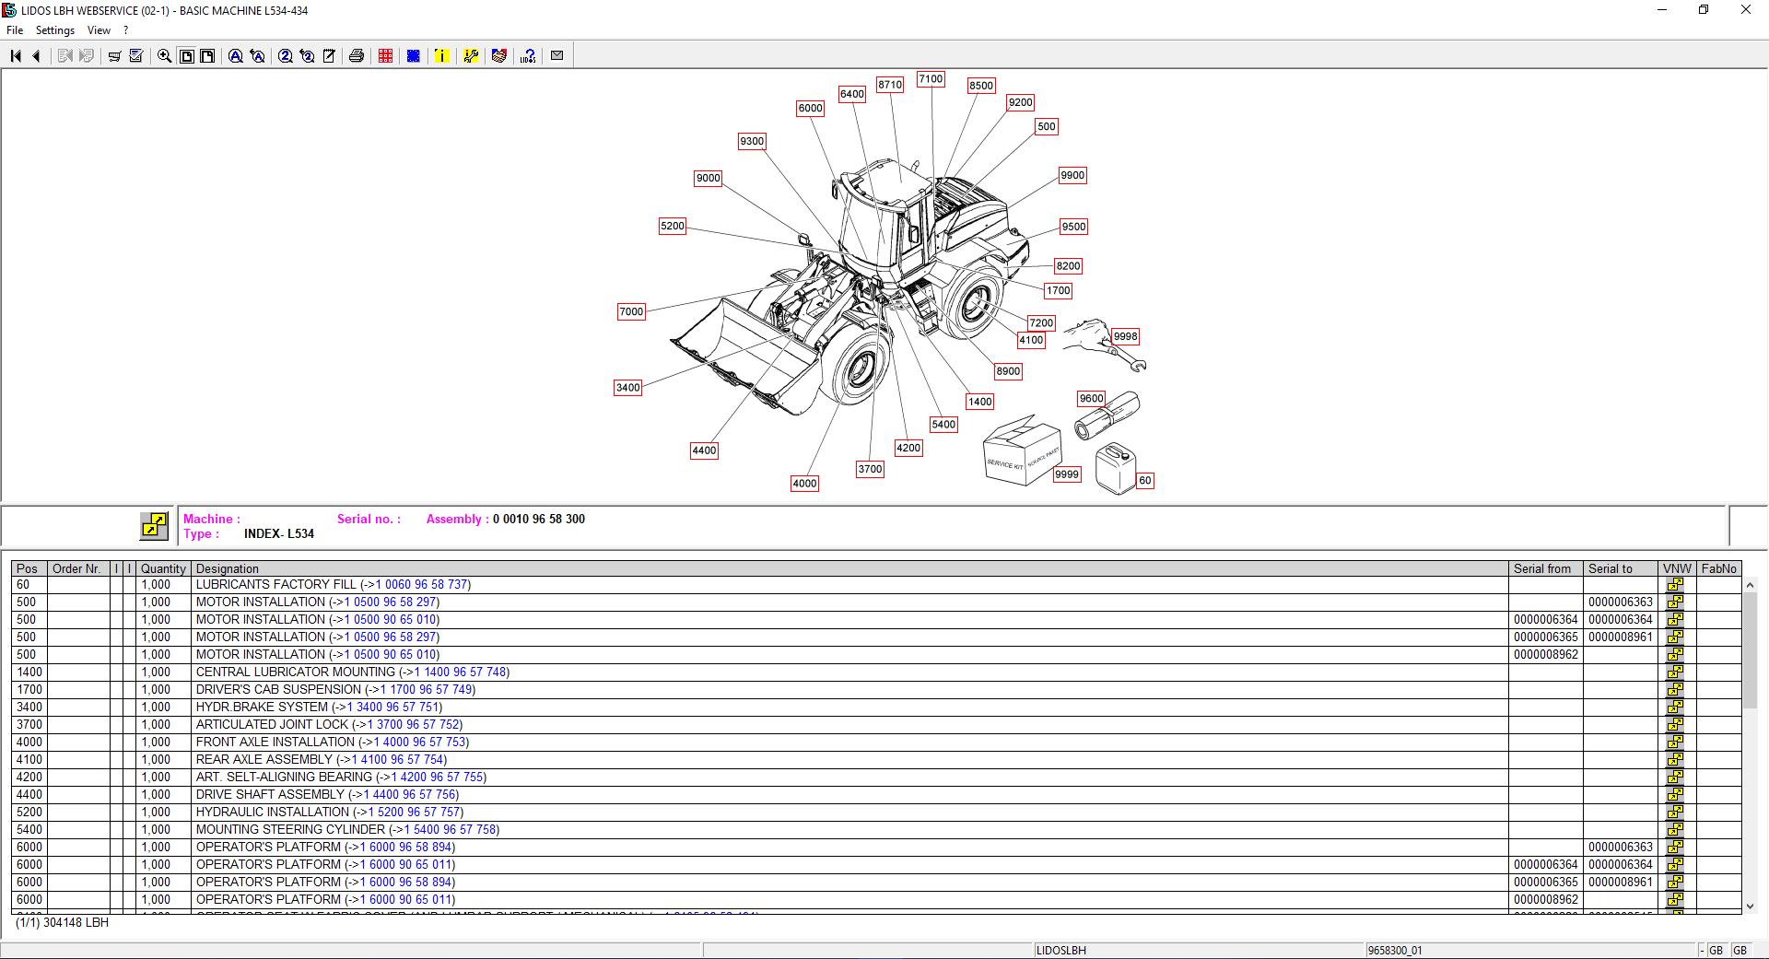Open the LIDOS help icon
Image resolution: width=1769 pixels, height=959 pixels.
click(x=527, y=55)
